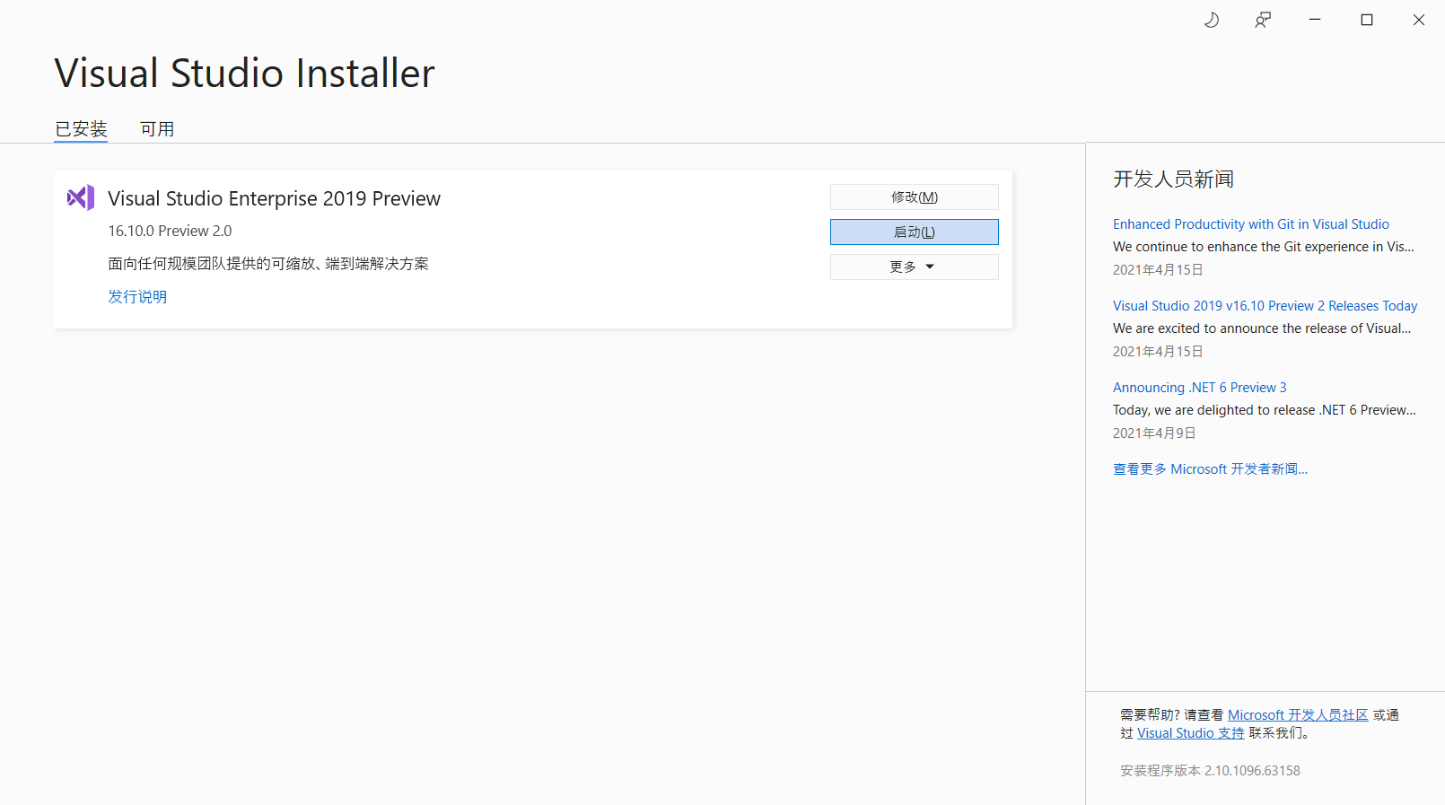The width and height of the screenshot is (1445, 805).
Task: Click the Visual Studio Installer title text
Action: (244, 74)
